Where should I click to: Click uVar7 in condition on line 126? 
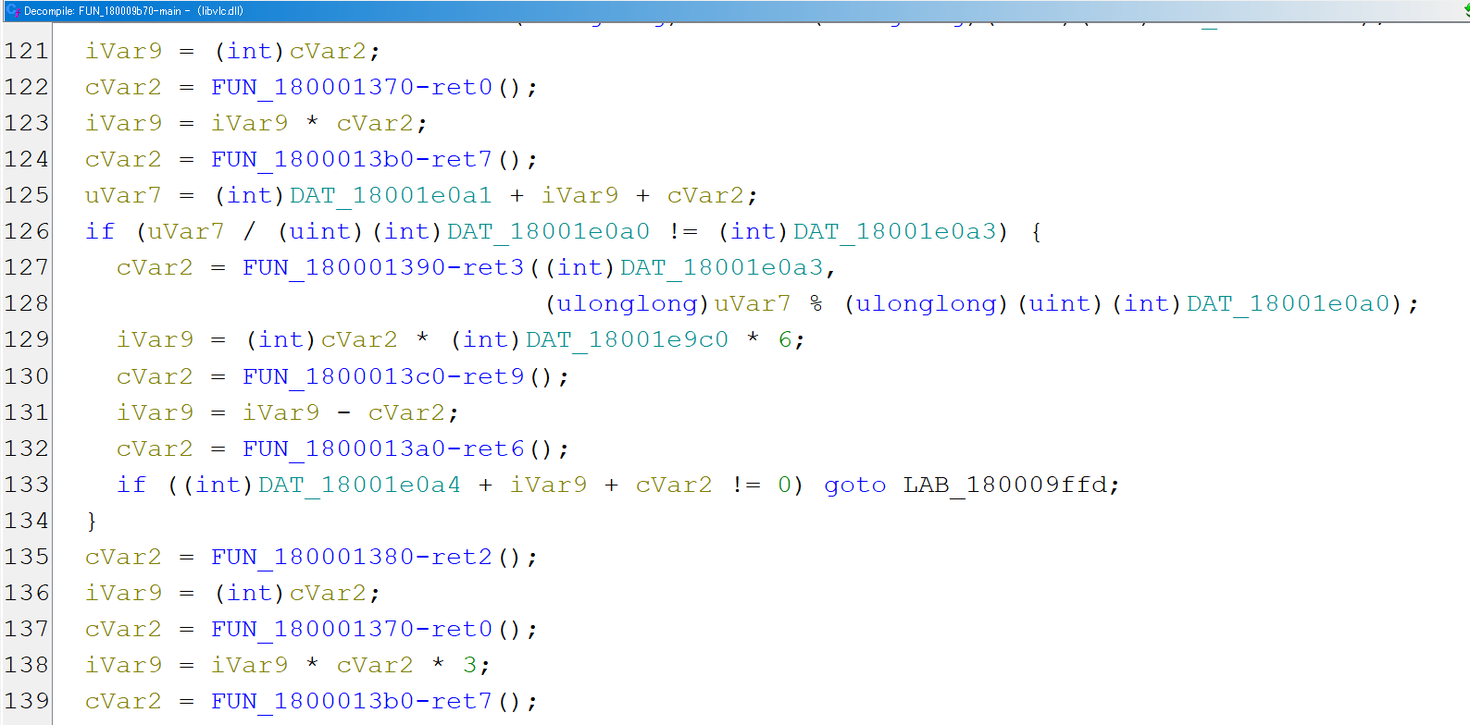[186, 231]
